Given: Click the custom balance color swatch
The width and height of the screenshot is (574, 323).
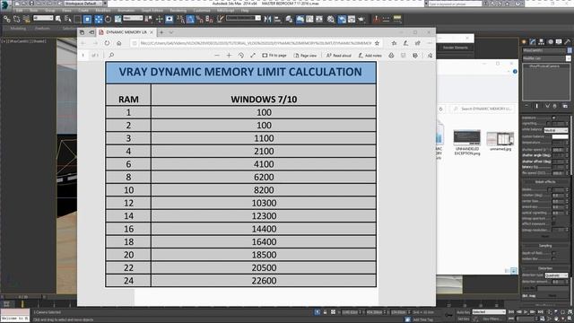Looking at the screenshot, I should (x=560, y=136).
